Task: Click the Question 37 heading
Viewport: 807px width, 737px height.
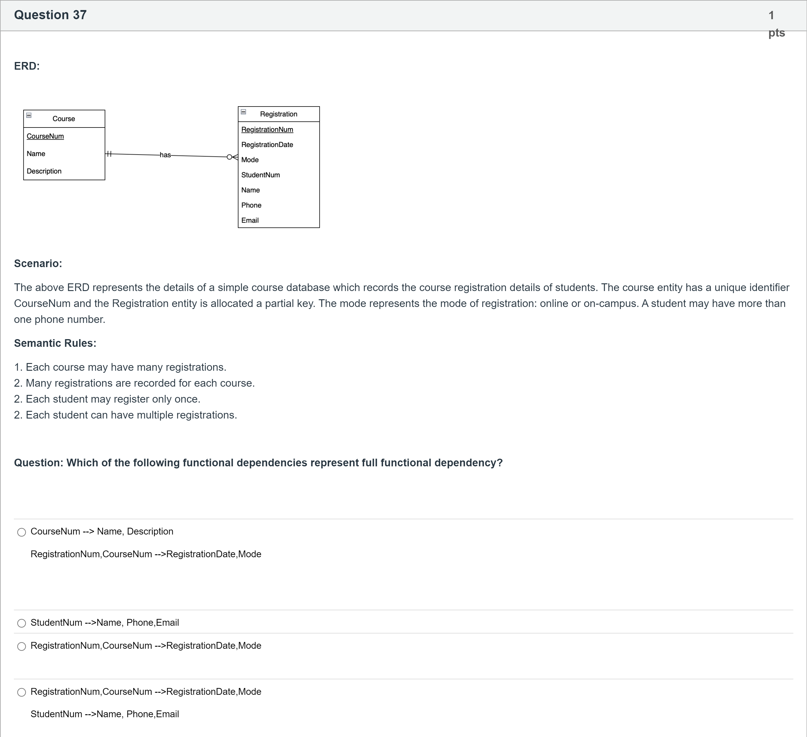Action: tap(50, 15)
